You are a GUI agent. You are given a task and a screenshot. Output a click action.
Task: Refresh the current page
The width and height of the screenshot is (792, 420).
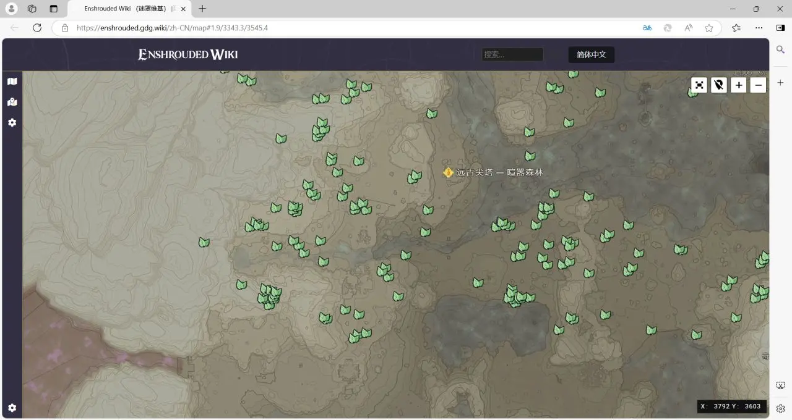(x=37, y=28)
